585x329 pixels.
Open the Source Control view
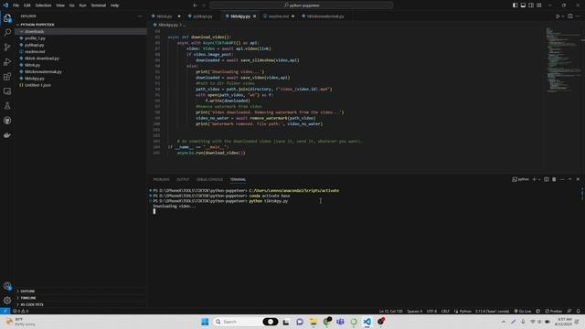(7, 47)
